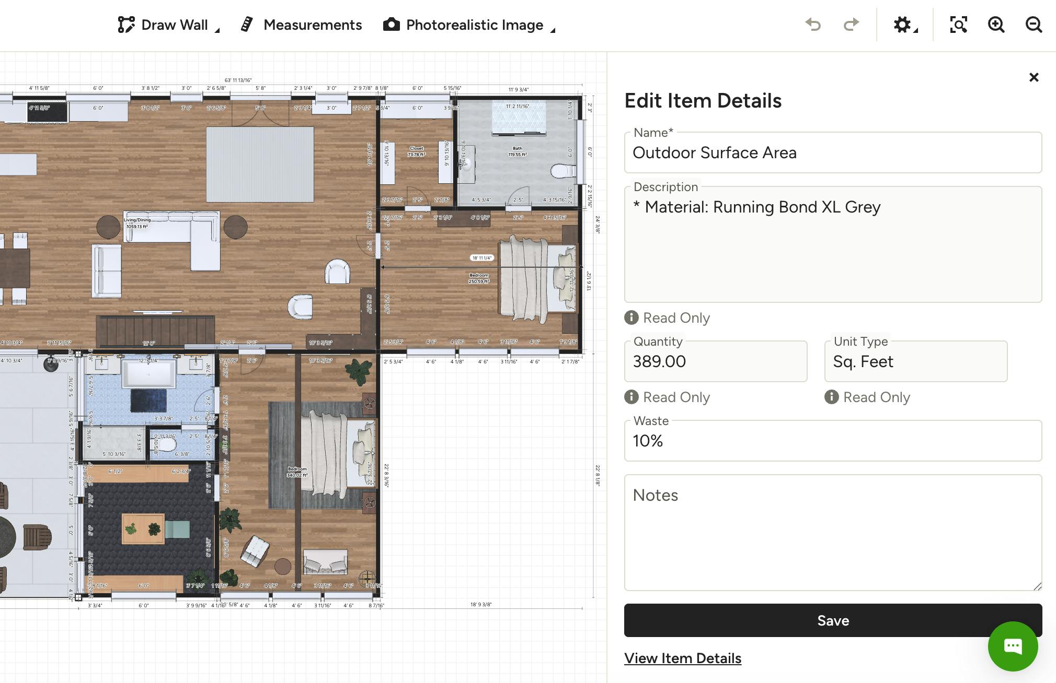
Task: Open the settings gear menu
Action: tap(902, 25)
